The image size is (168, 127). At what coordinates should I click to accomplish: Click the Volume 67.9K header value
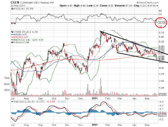(124, 5)
